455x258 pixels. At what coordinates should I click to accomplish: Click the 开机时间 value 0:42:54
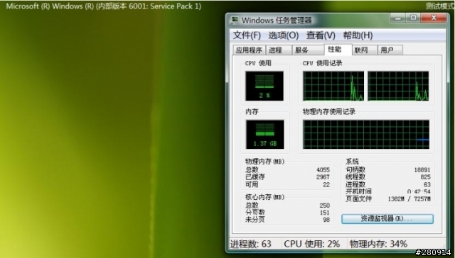coord(419,191)
